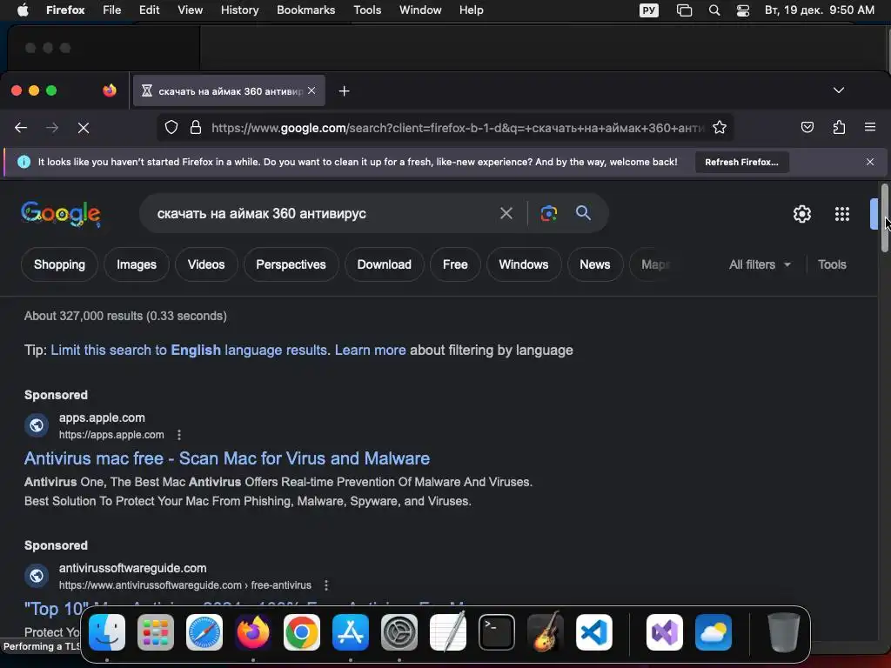Select the Download filter chip
891x668 pixels.
point(384,264)
